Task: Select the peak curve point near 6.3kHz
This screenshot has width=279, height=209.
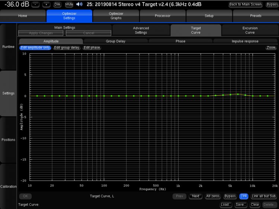Action: point(238,94)
